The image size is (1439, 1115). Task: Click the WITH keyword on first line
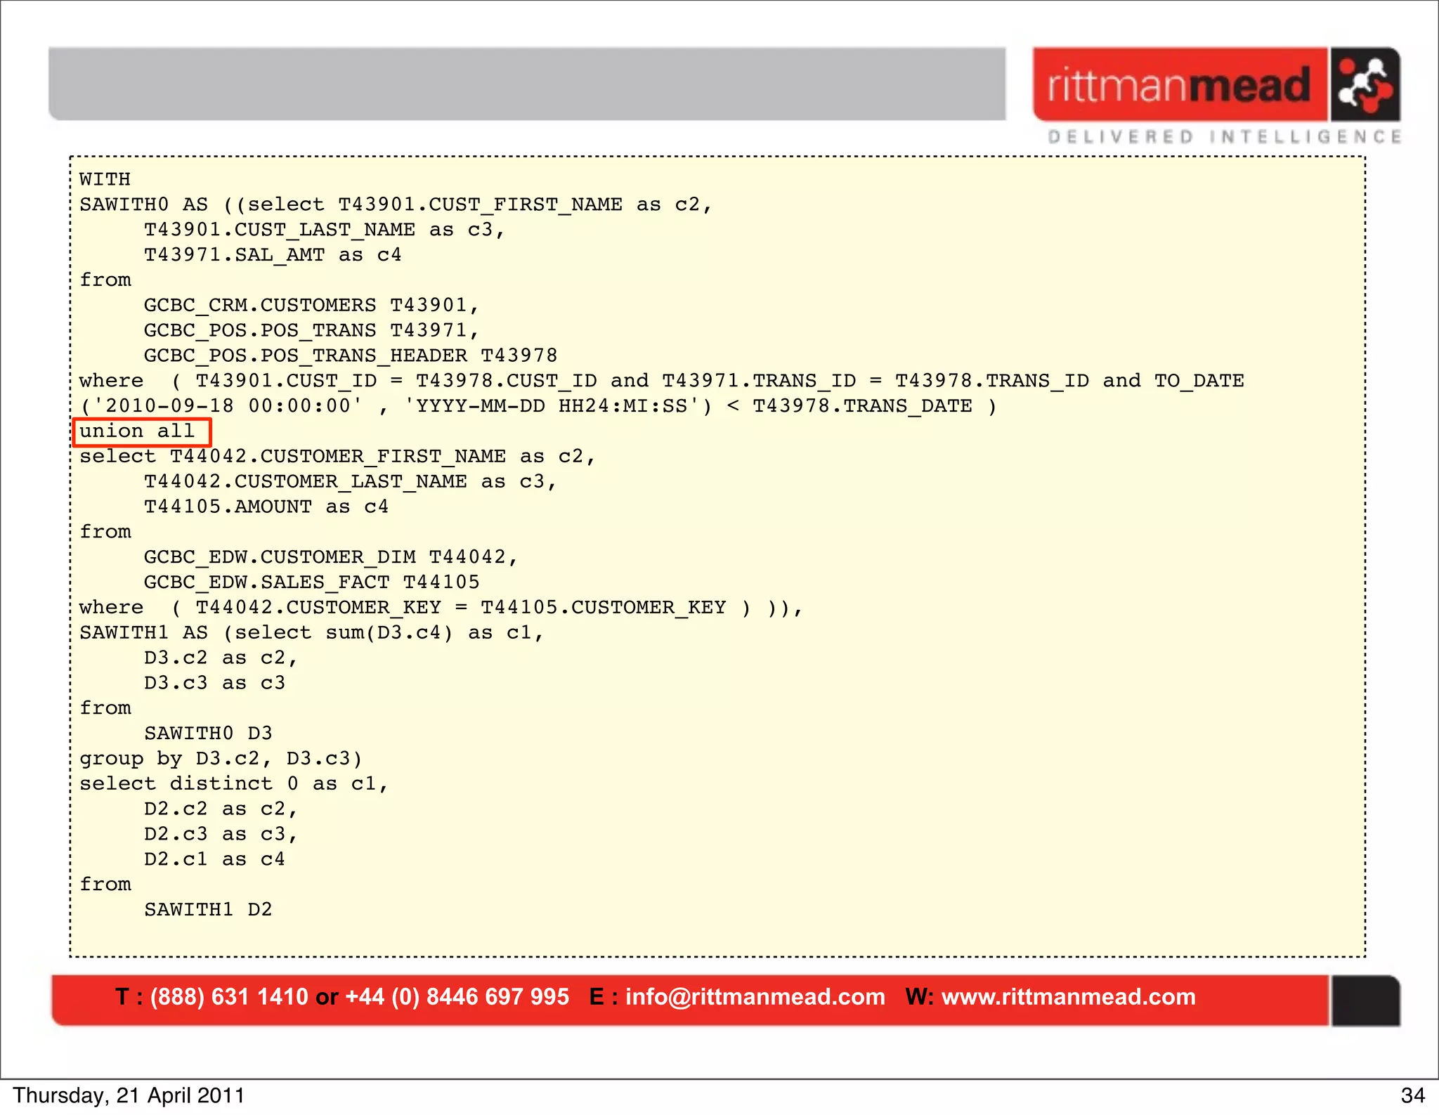(x=105, y=179)
